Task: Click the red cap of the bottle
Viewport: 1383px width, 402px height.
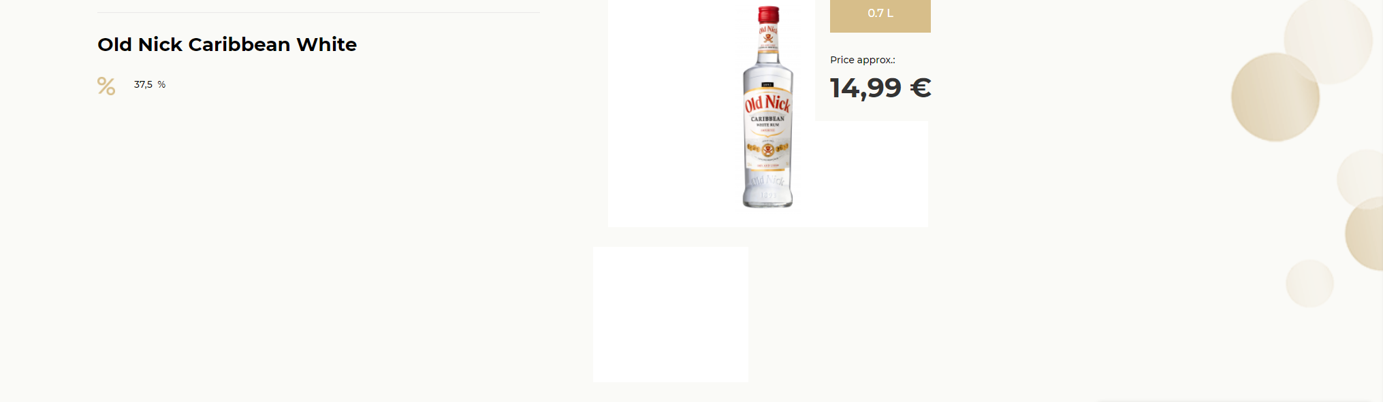Action: 769,14
